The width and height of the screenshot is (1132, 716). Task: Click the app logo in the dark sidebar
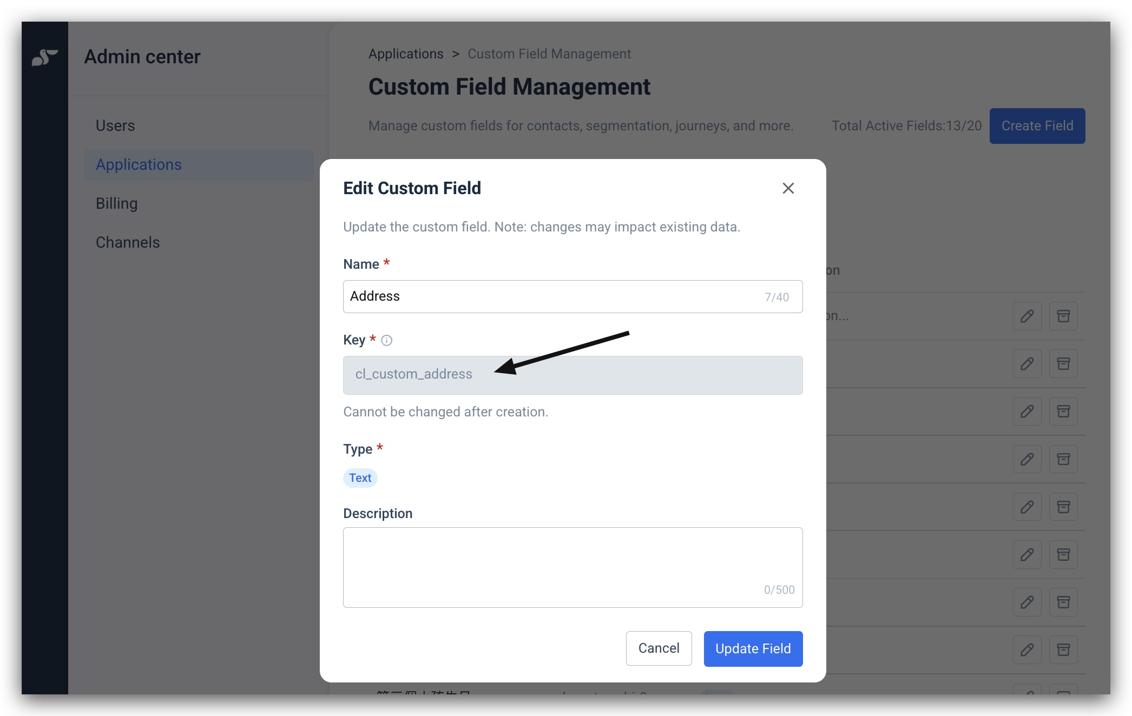coord(44,57)
